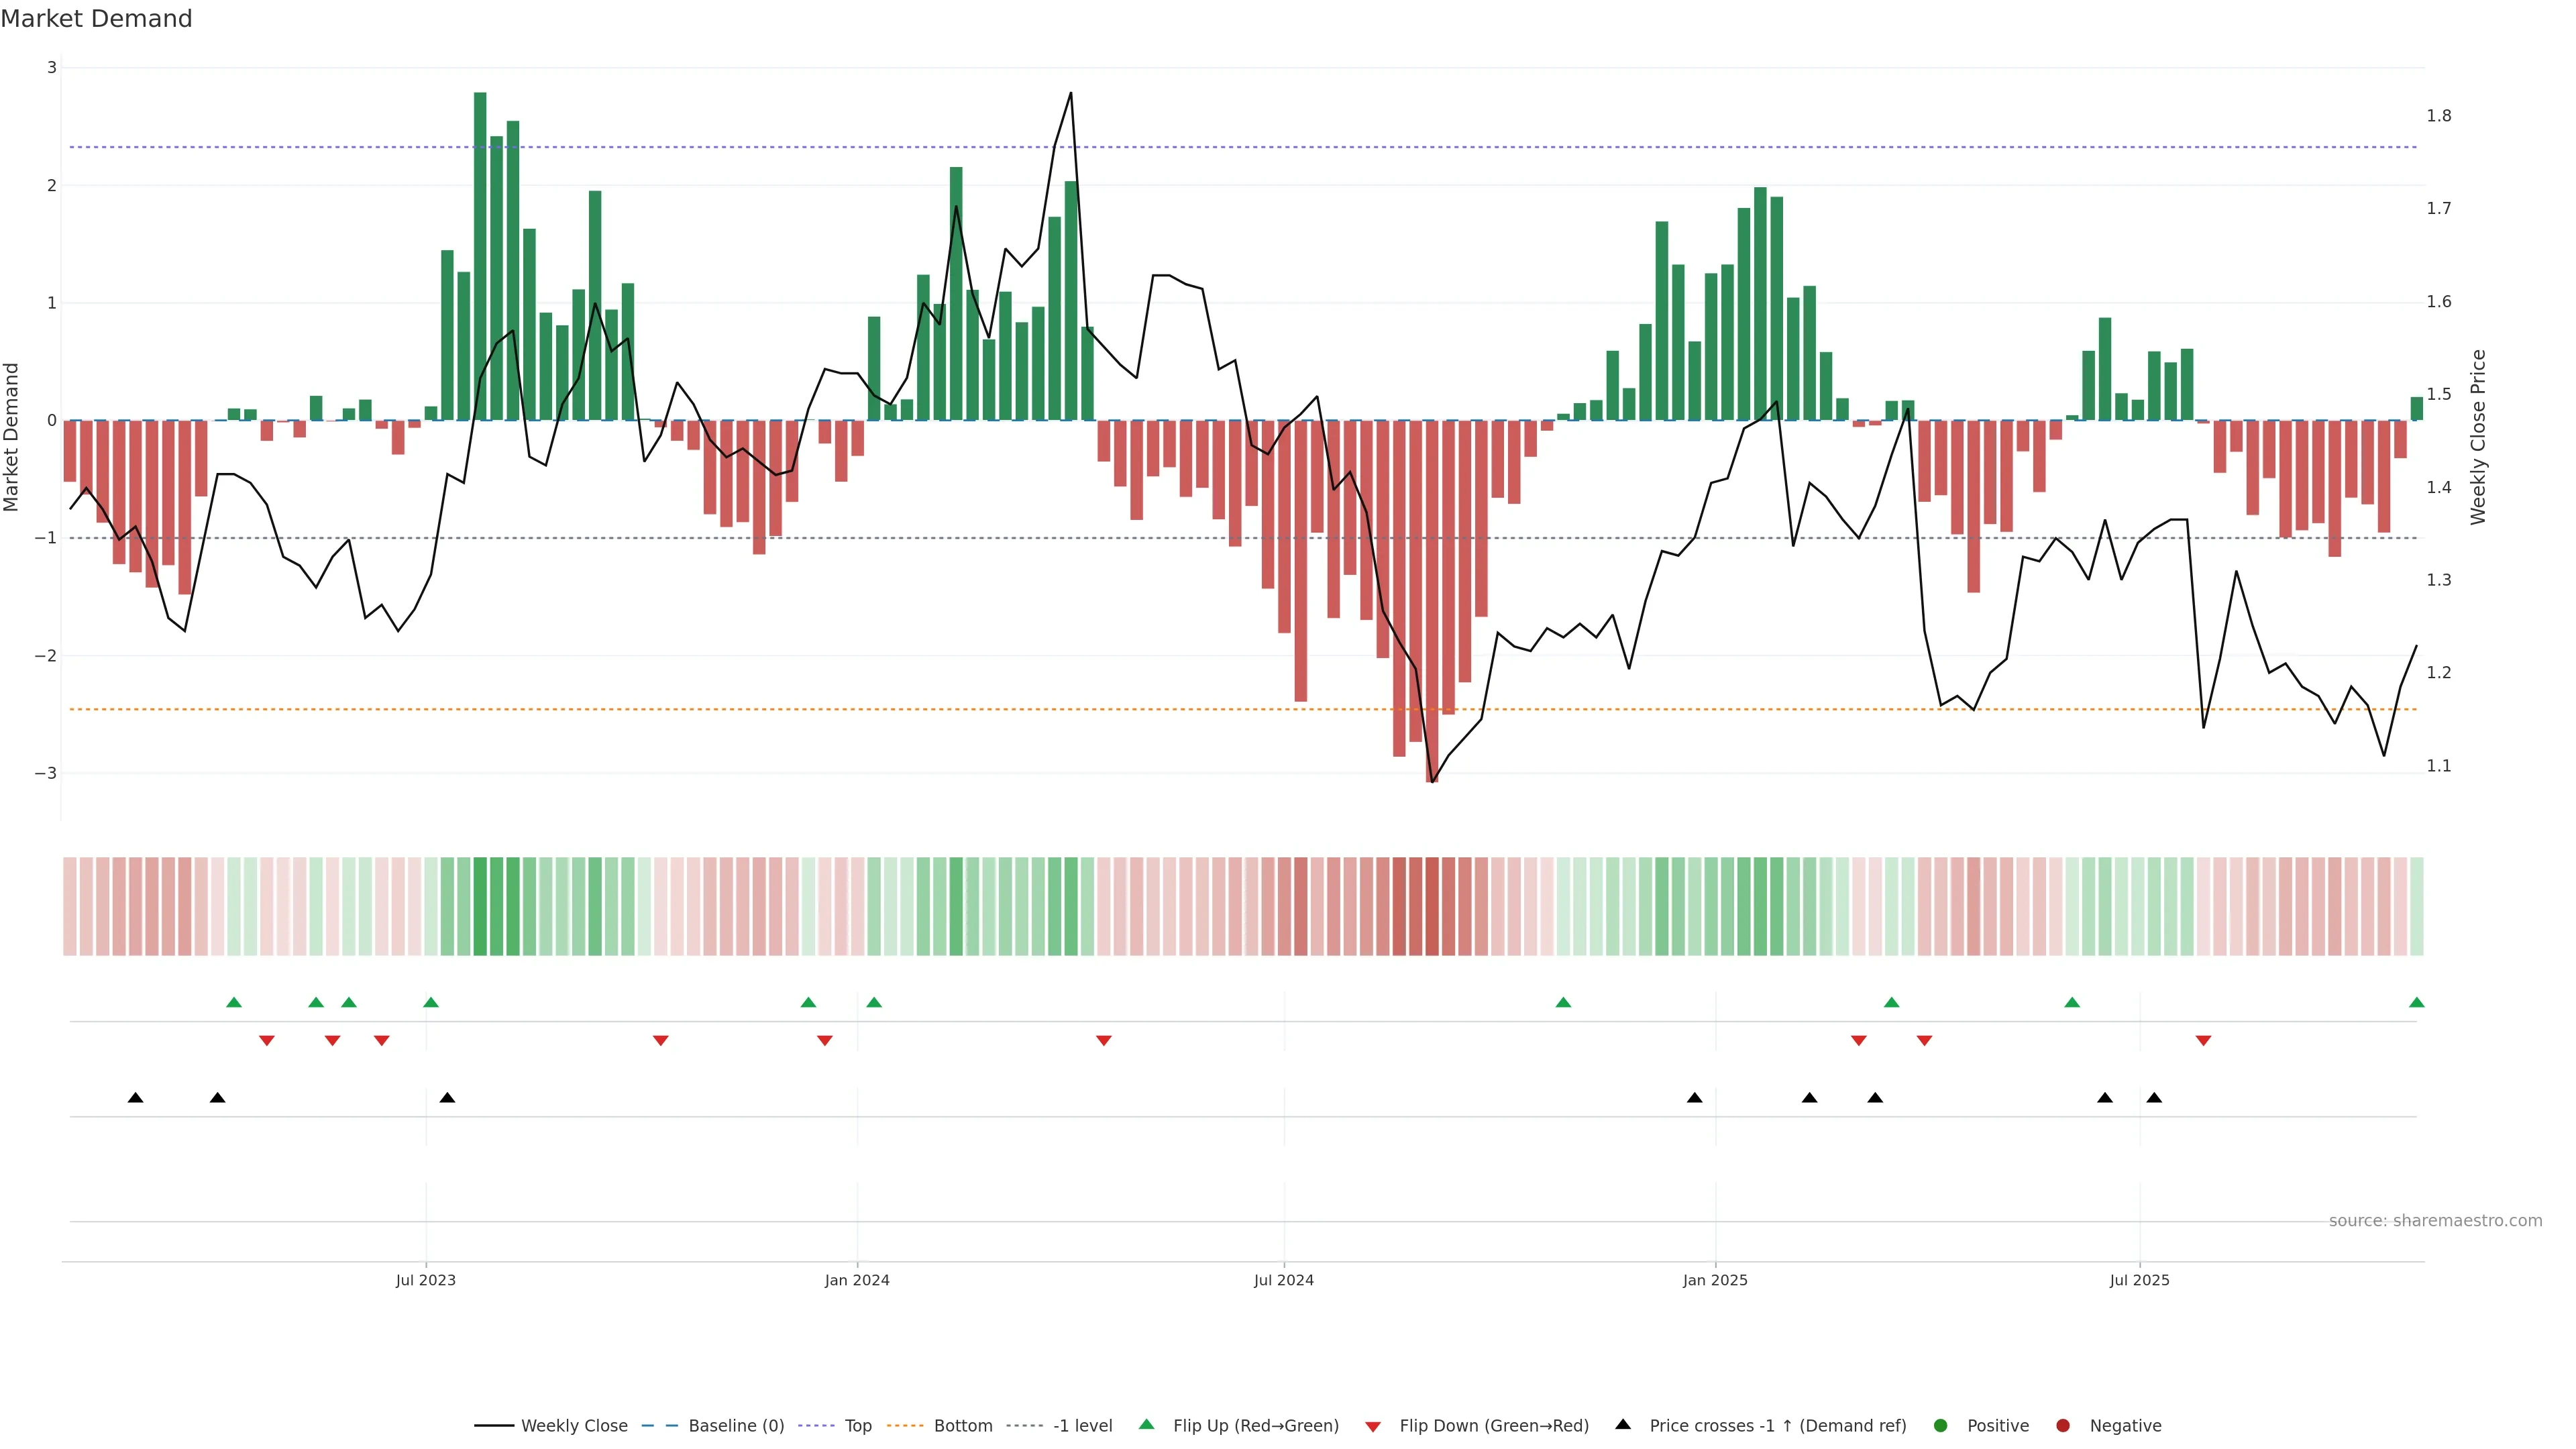
Task: Click the latest green Flip Up marker
Action: click(2417, 1002)
